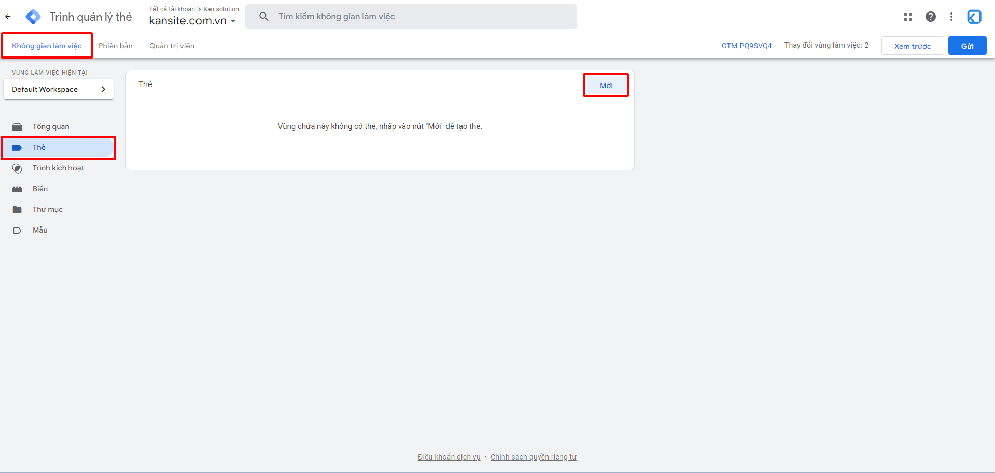Open the help question mark icon
Viewport: 995px width, 473px height.
[931, 17]
